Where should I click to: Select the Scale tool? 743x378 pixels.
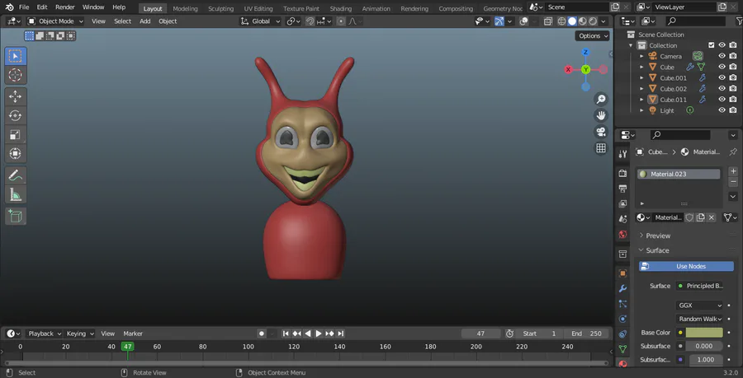[x=16, y=134]
